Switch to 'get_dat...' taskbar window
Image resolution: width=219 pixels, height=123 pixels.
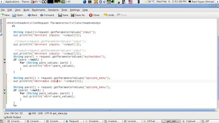click(171, 121)
